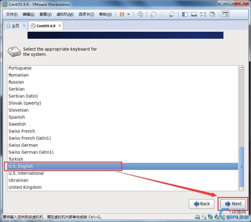Pause the virtual machine with the orange button
Image resolution: width=251 pixels, height=222 pixels.
point(122,14)
